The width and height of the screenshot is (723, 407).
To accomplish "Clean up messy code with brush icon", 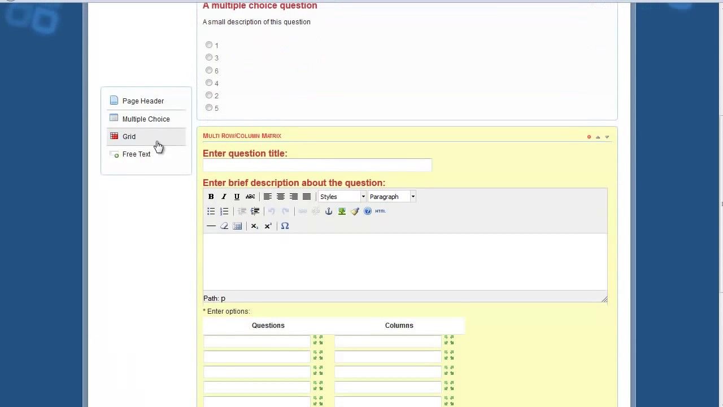I will 355,211.
